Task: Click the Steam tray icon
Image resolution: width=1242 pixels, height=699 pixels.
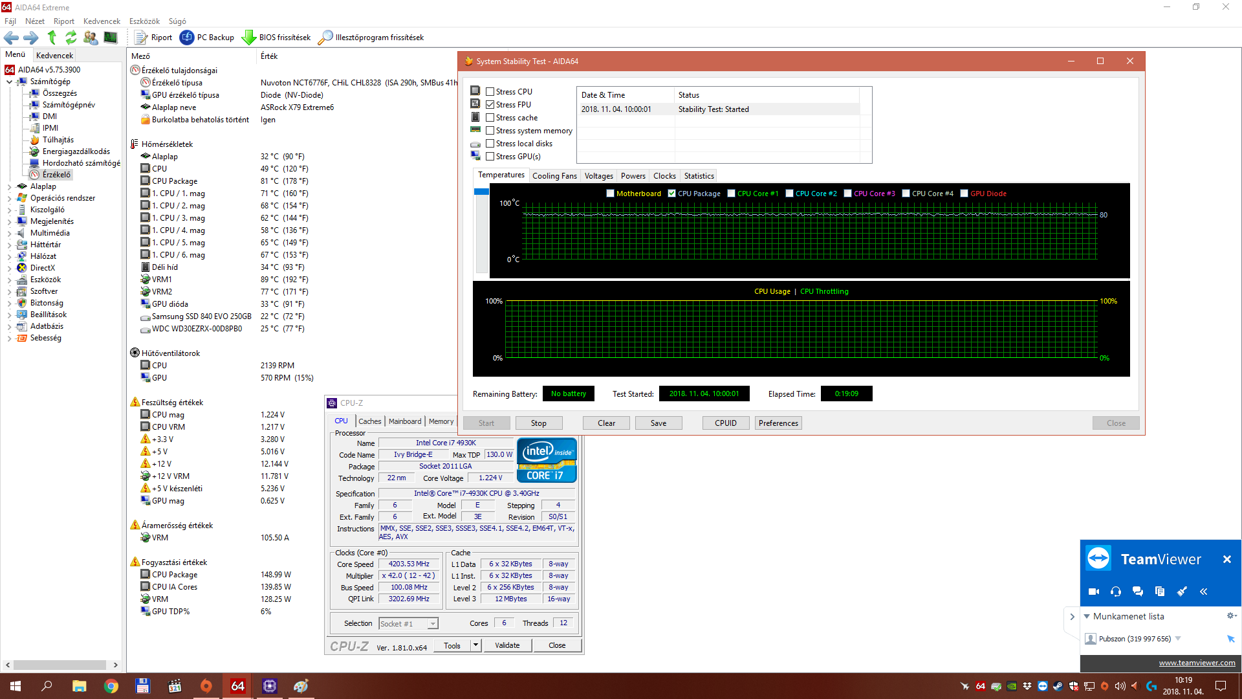Action: click(1058, 686)
